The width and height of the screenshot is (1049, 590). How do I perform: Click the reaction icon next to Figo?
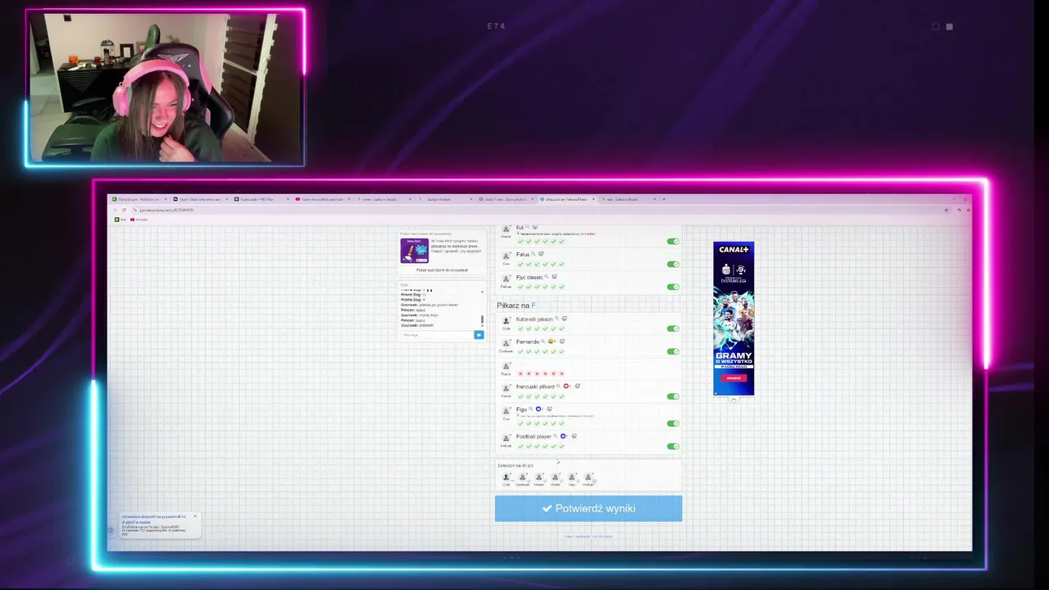click(x=549, y=409)
